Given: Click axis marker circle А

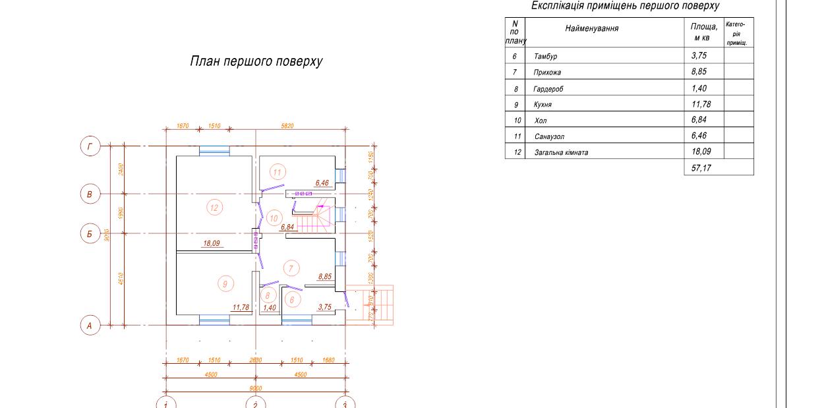Looking at the screenshot, I should (90, 326).
